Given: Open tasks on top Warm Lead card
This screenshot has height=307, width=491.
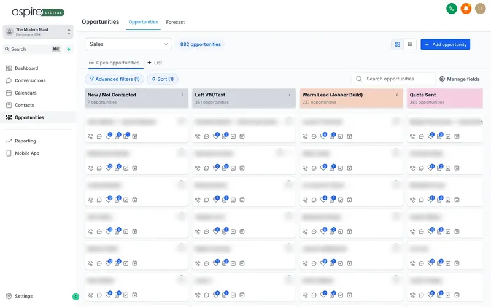Looking at the screenshot, I should [341, 136].
